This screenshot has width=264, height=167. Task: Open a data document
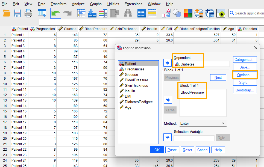click(x=7, y=13)
